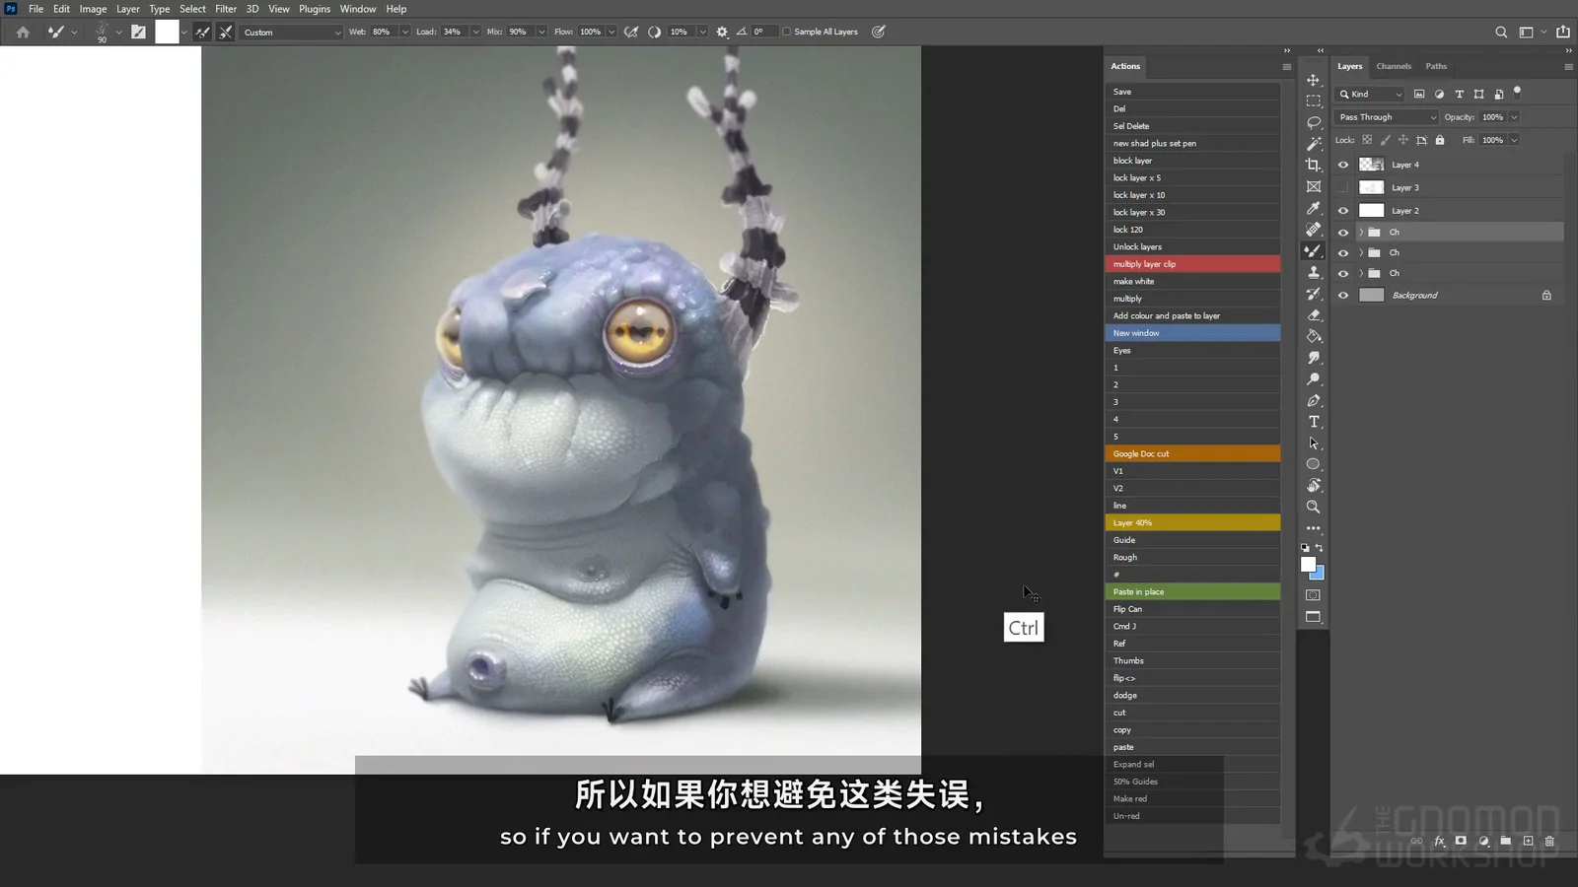
Task: Run the 'Flip Can' action
Action: (x=1192, y=609)
